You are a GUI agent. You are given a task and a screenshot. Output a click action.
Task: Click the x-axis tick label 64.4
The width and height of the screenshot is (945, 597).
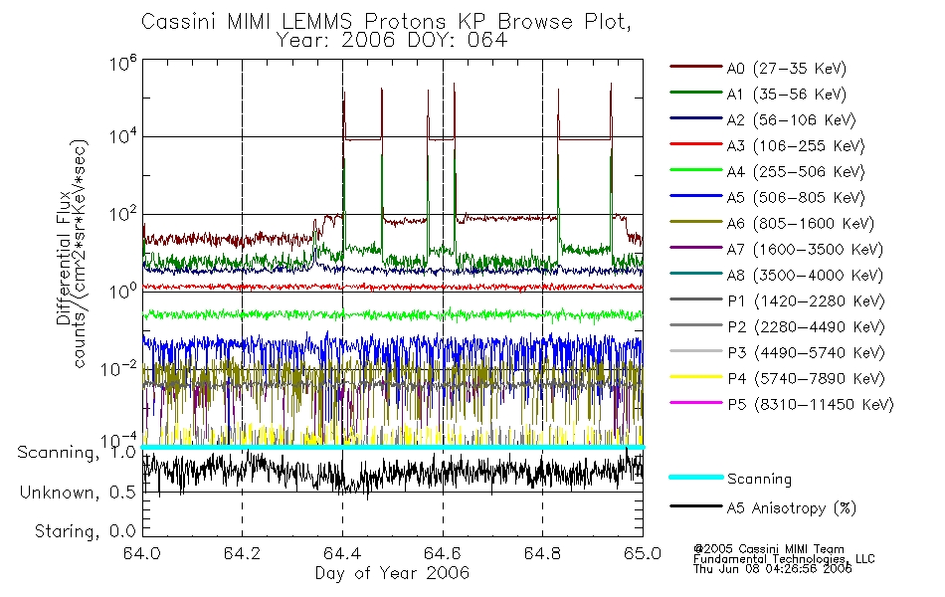(x=342, y=553)
